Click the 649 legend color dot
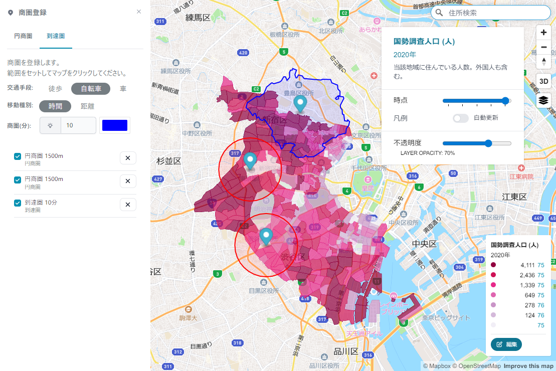Viewport: 556px width, 371px height. pos(493,295)
